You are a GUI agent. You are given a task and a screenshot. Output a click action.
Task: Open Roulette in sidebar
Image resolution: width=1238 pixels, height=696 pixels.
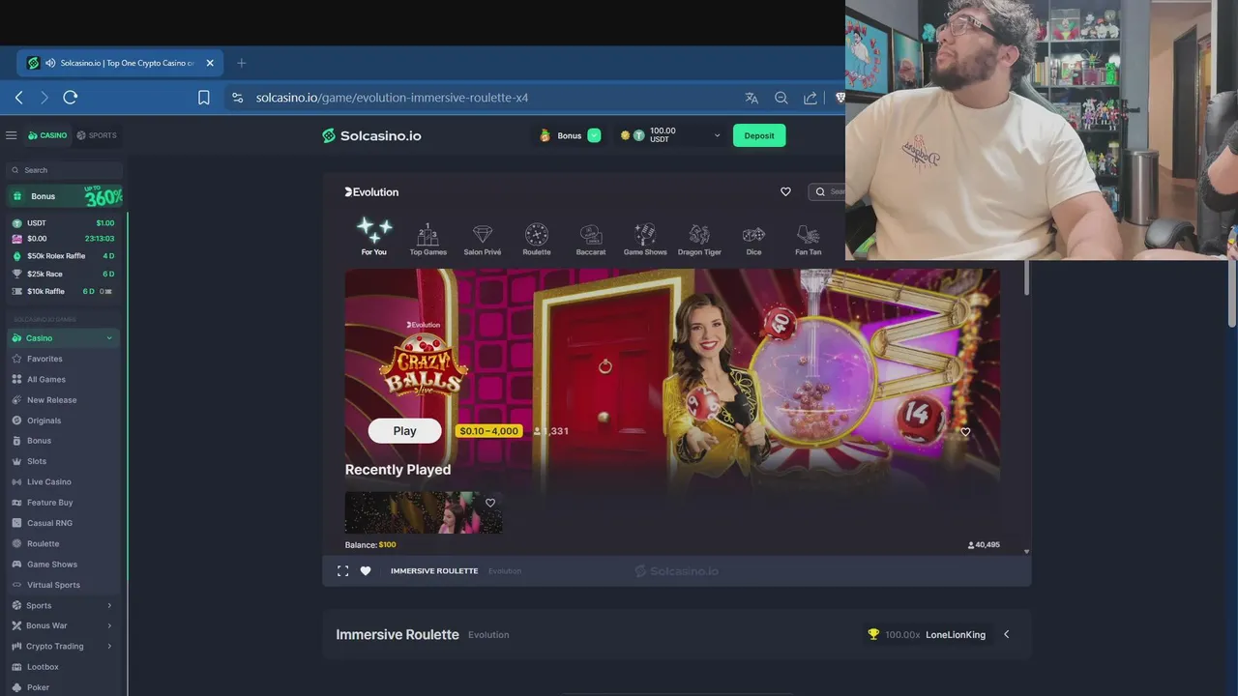coord(43,543)
